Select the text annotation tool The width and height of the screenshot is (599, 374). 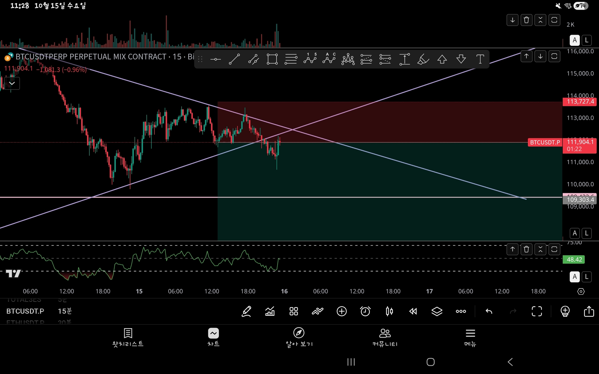pyautogui.click(x=480, y=59)
